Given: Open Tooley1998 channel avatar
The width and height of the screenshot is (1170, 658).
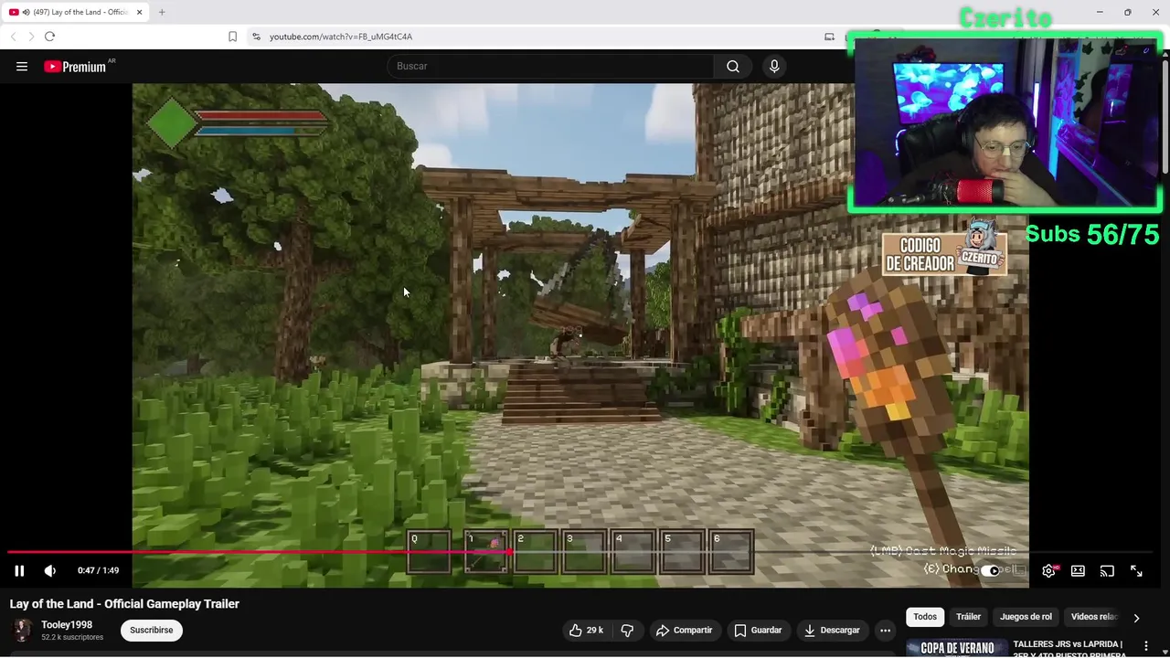Looking at the screenshot, I should coord(22,630).
